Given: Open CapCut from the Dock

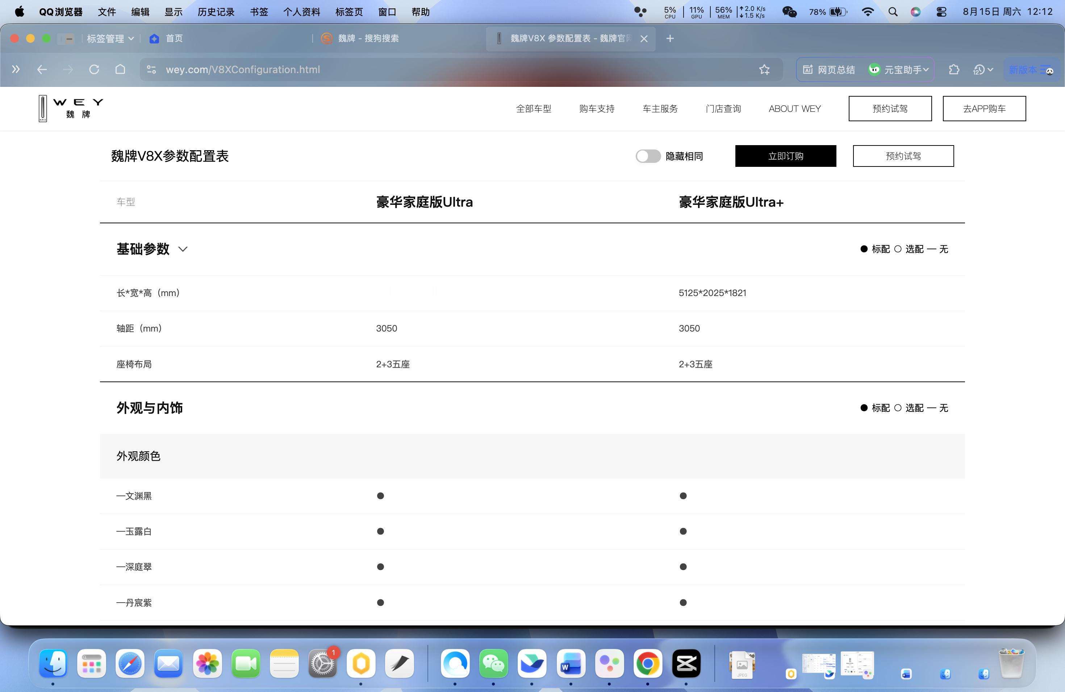Looking at the screenshot, I should pos(686,663).
